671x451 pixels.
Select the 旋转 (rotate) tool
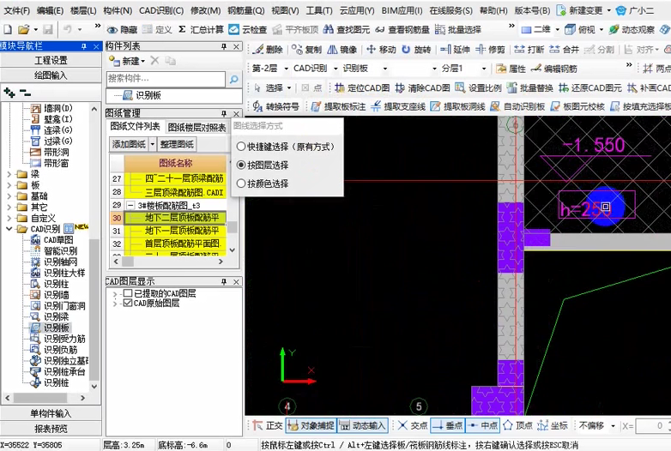[x=416, y=50]
